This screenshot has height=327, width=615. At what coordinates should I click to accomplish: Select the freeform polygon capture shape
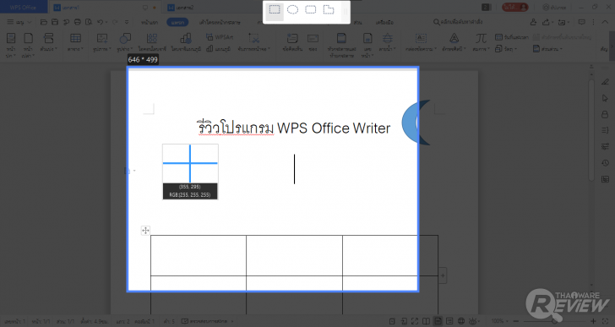[x=329, y=10]
